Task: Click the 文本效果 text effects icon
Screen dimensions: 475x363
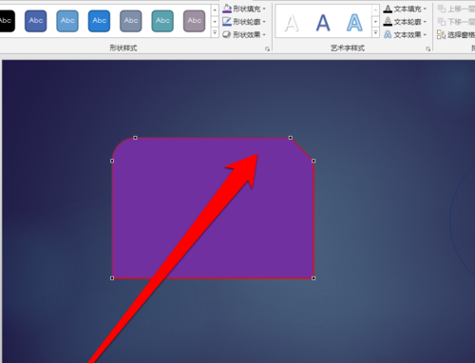Action: tap(388, 34)
